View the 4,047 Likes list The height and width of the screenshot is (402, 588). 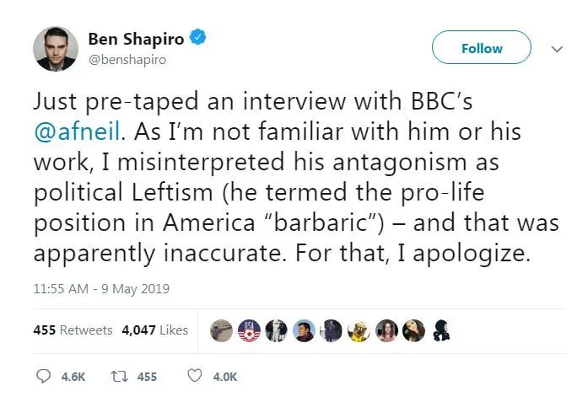154,330
